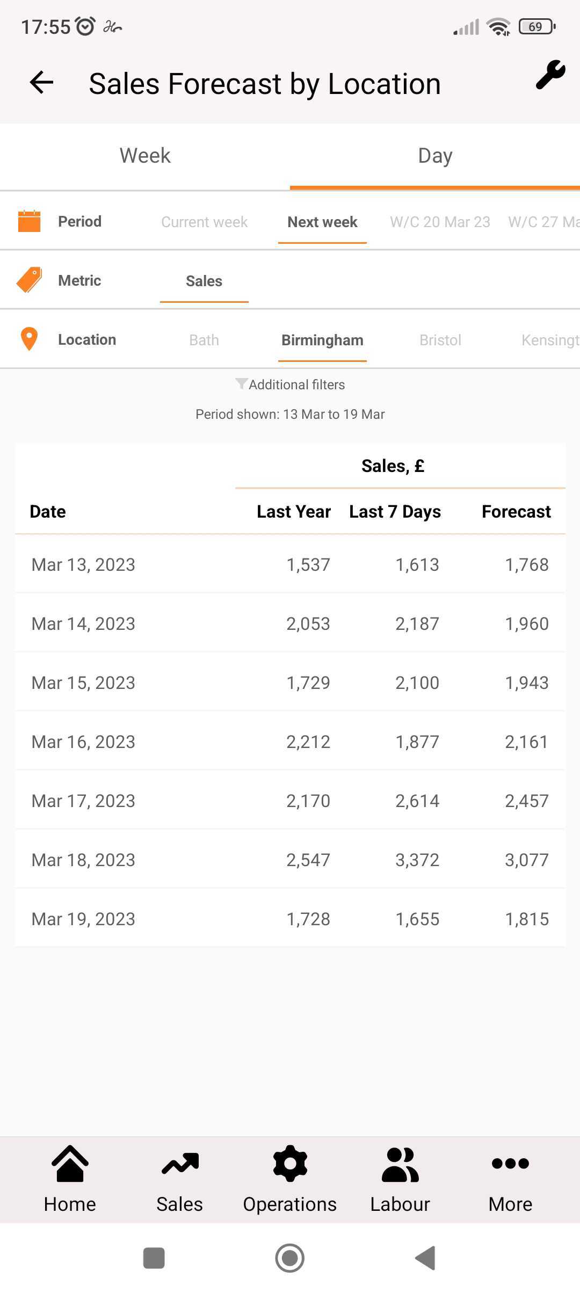Expand Additional filters

click(290, 384)
